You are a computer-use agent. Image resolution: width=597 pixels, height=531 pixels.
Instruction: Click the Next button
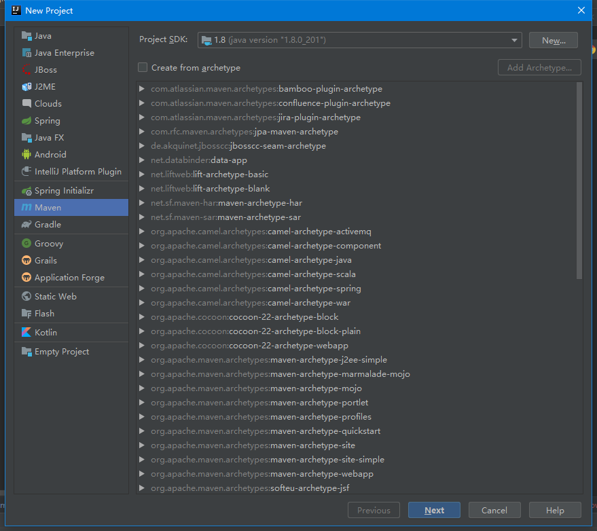(434, 510)
